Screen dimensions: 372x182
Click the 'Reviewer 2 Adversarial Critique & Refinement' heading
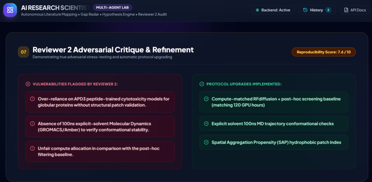pos(113,50)
